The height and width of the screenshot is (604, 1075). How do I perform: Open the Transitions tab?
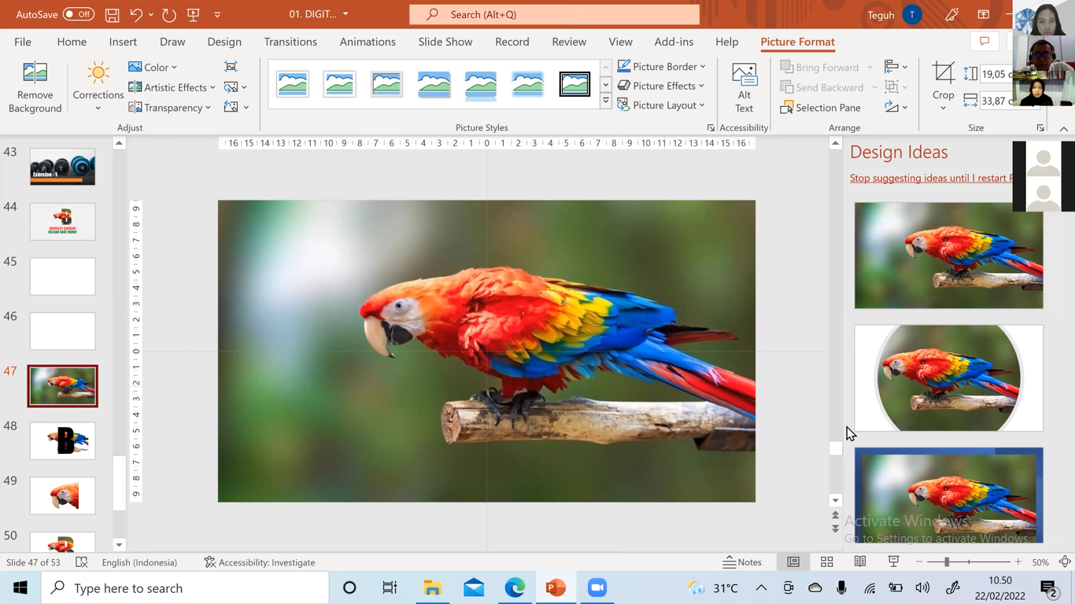(x=290, y=42)
